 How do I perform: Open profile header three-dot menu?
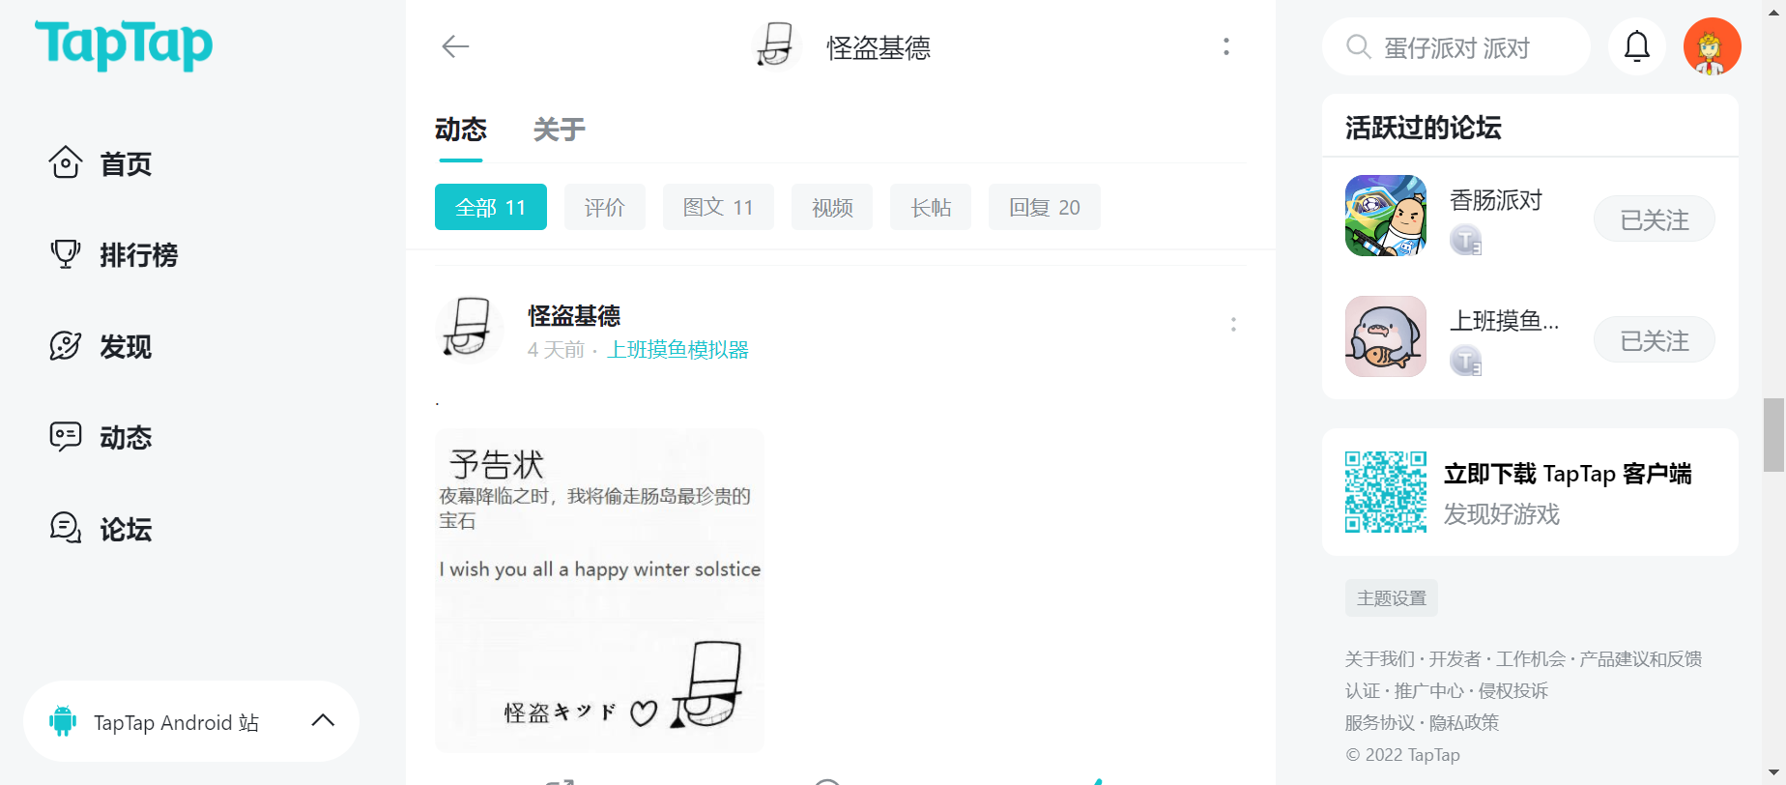(x=1226, y=46)
